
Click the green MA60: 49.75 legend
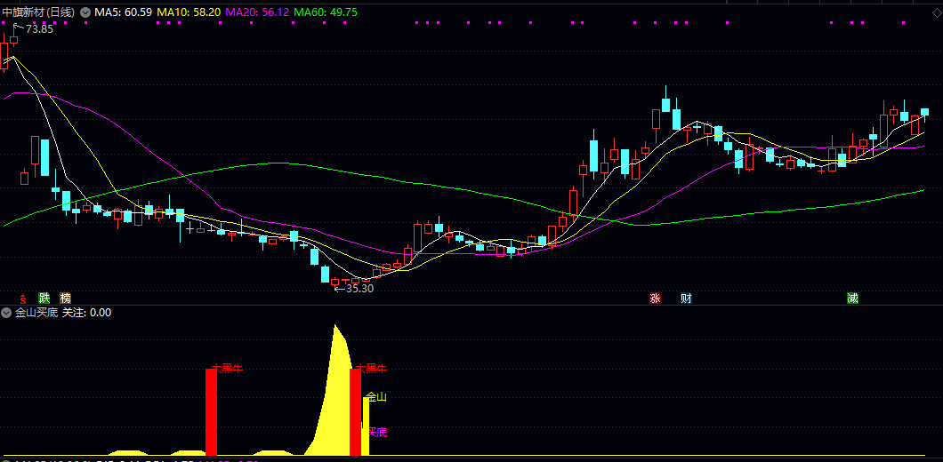click(x=326, y=12)
